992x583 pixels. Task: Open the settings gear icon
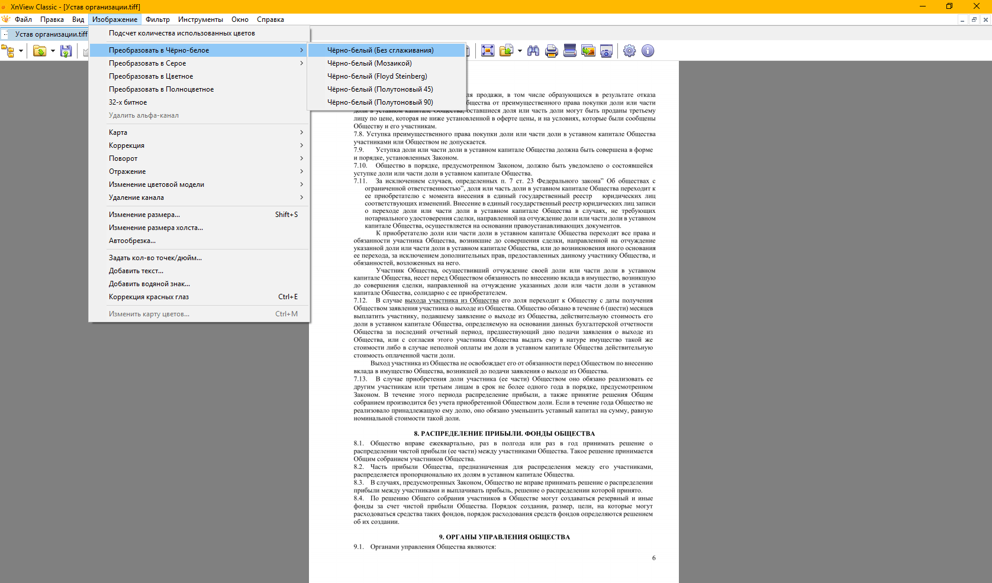pyautogui.click(x=630, y=51)
